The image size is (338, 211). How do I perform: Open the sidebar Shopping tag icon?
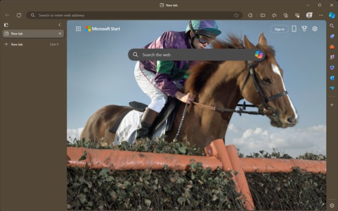(x=332, y=36)
